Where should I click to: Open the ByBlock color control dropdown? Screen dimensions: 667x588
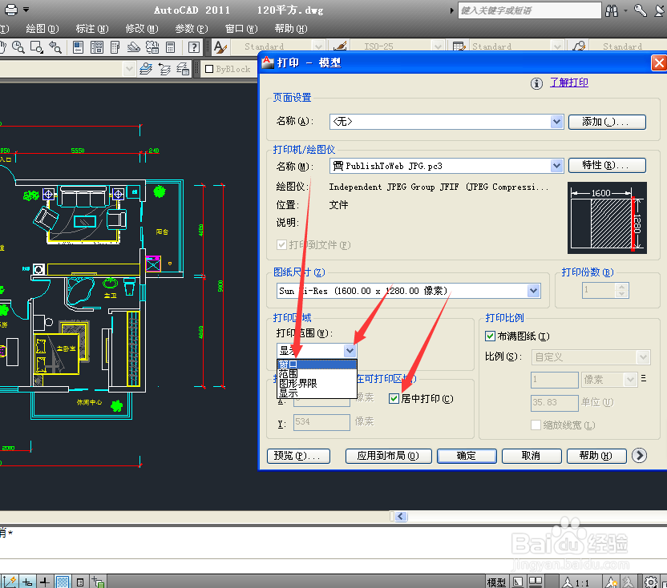(x=228, y=68)
